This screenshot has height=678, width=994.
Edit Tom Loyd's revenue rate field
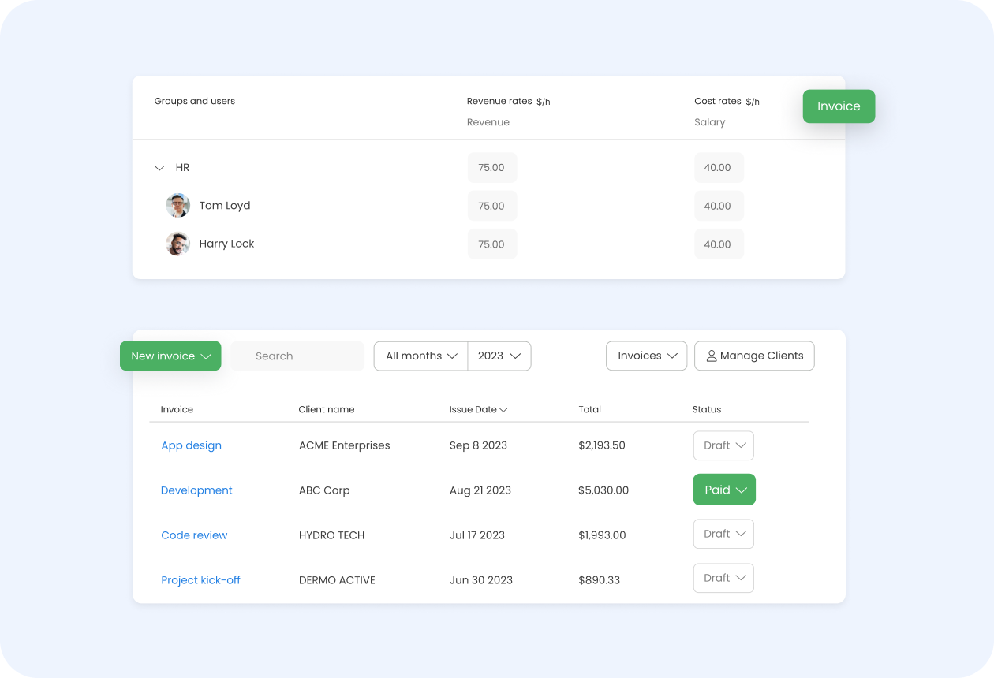[x=491, y=206]
